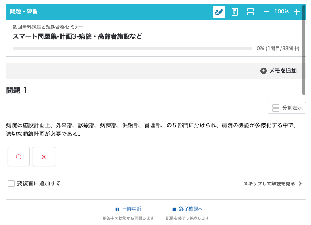311x225 pixels.
Task: Decrease zoom with the minus icon
Action: point(266,12)
